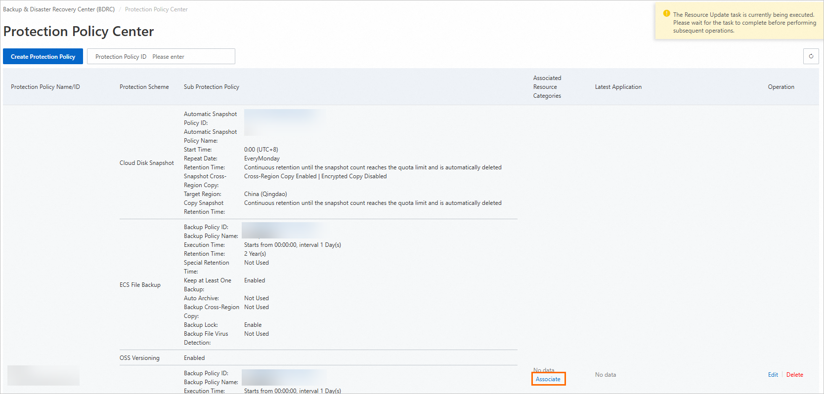Select OSS Versioning scheme text
Image resolution: width=824 pixels, height=394 pixels.
(x=139, y=358)
